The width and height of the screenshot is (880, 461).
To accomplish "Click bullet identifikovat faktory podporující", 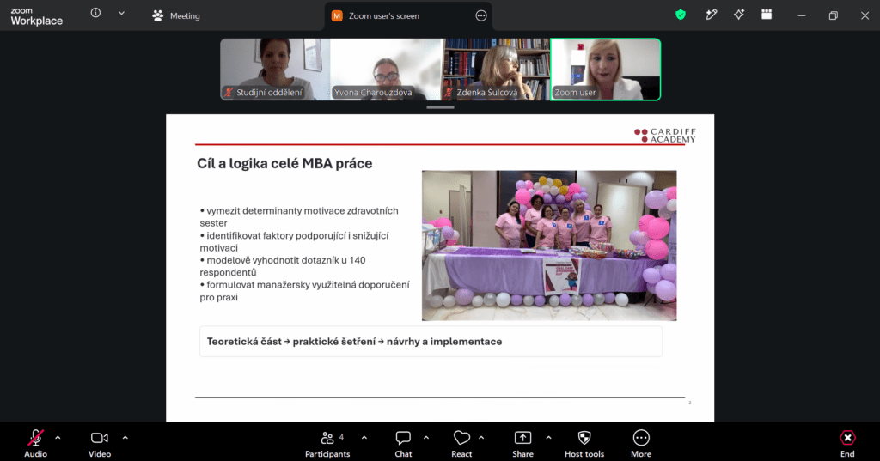I will coord(295,242).
